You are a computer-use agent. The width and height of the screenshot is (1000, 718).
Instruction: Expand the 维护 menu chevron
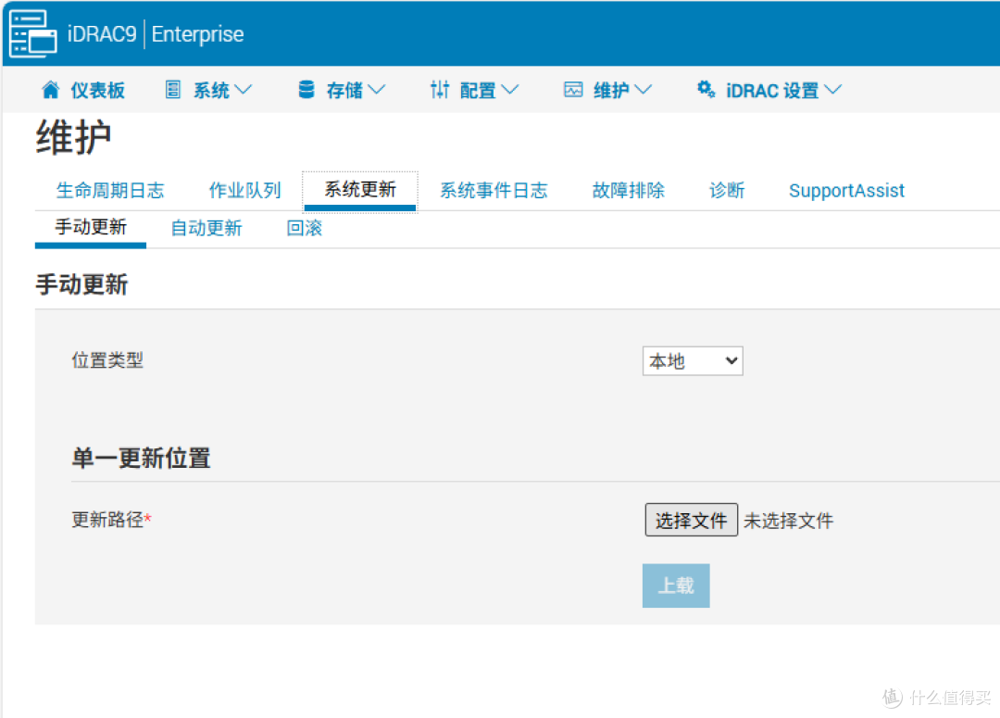pyautogui.click(x=643, y=90)
